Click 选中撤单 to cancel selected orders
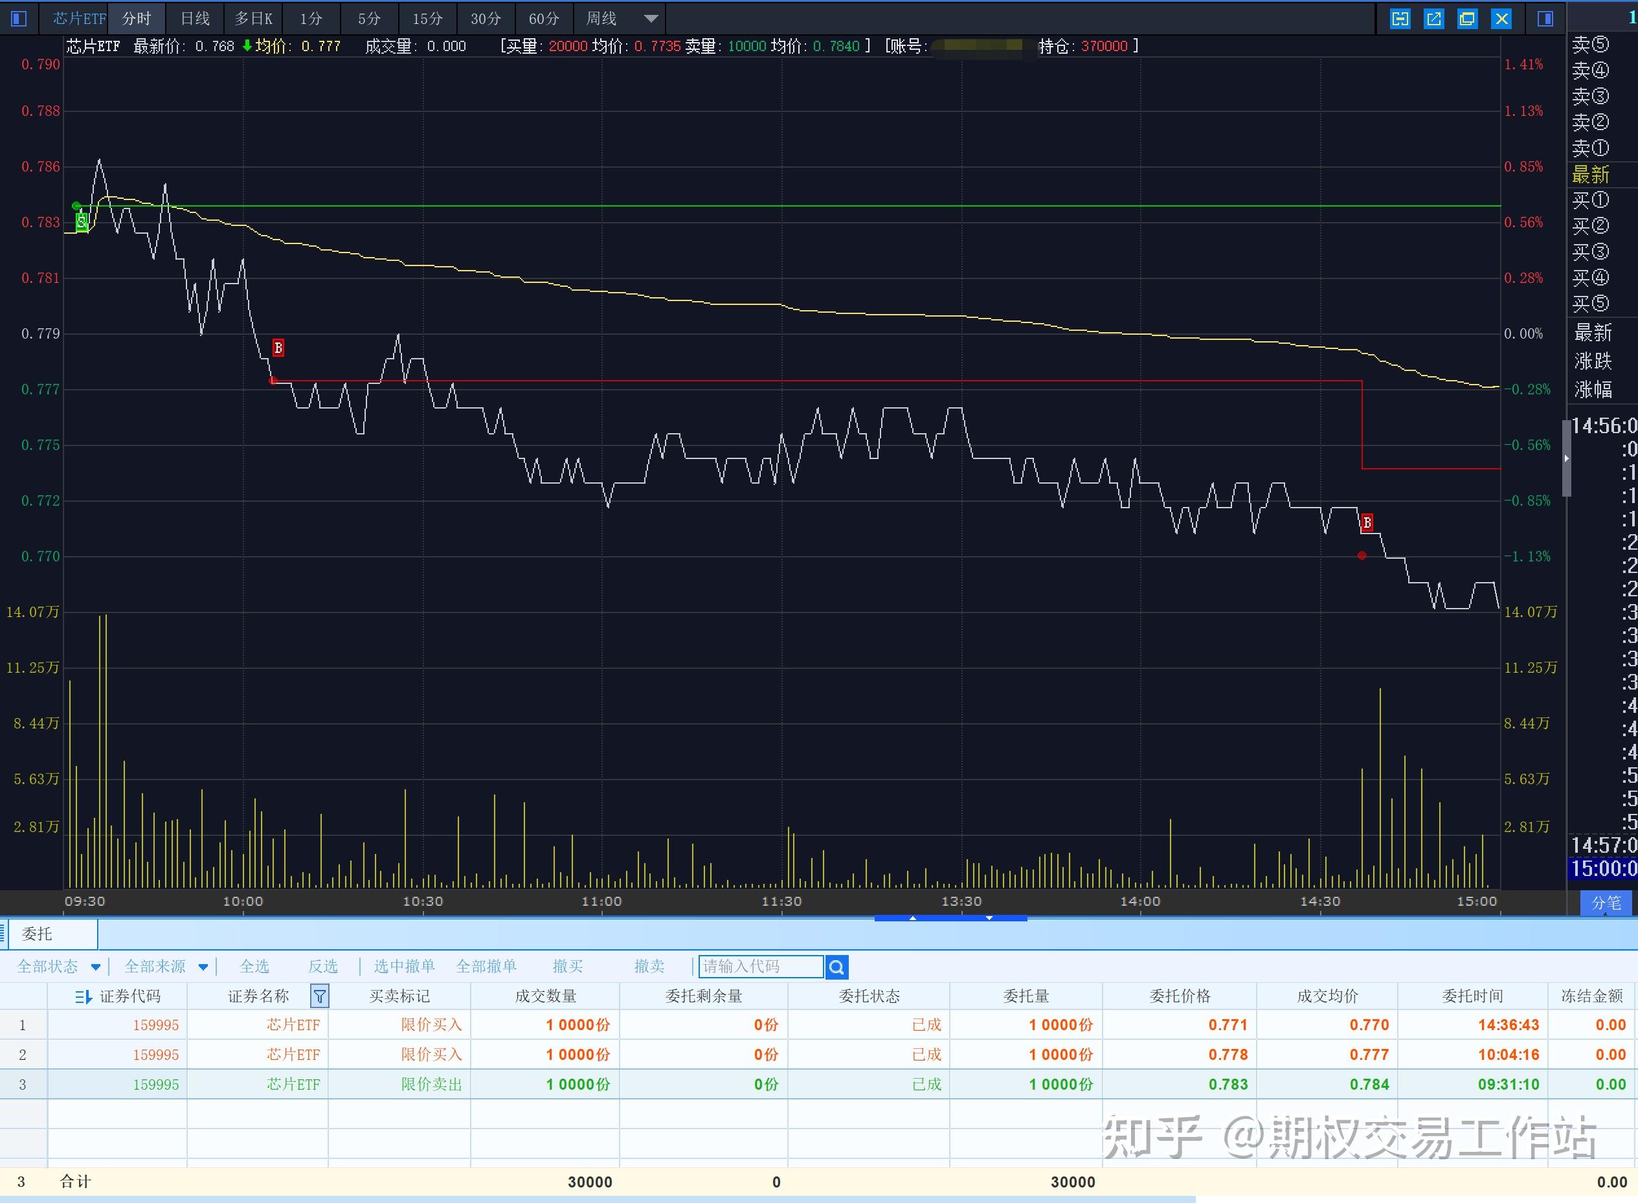Viewport: 1638px width, 1203px height. (x=404, y=966)
